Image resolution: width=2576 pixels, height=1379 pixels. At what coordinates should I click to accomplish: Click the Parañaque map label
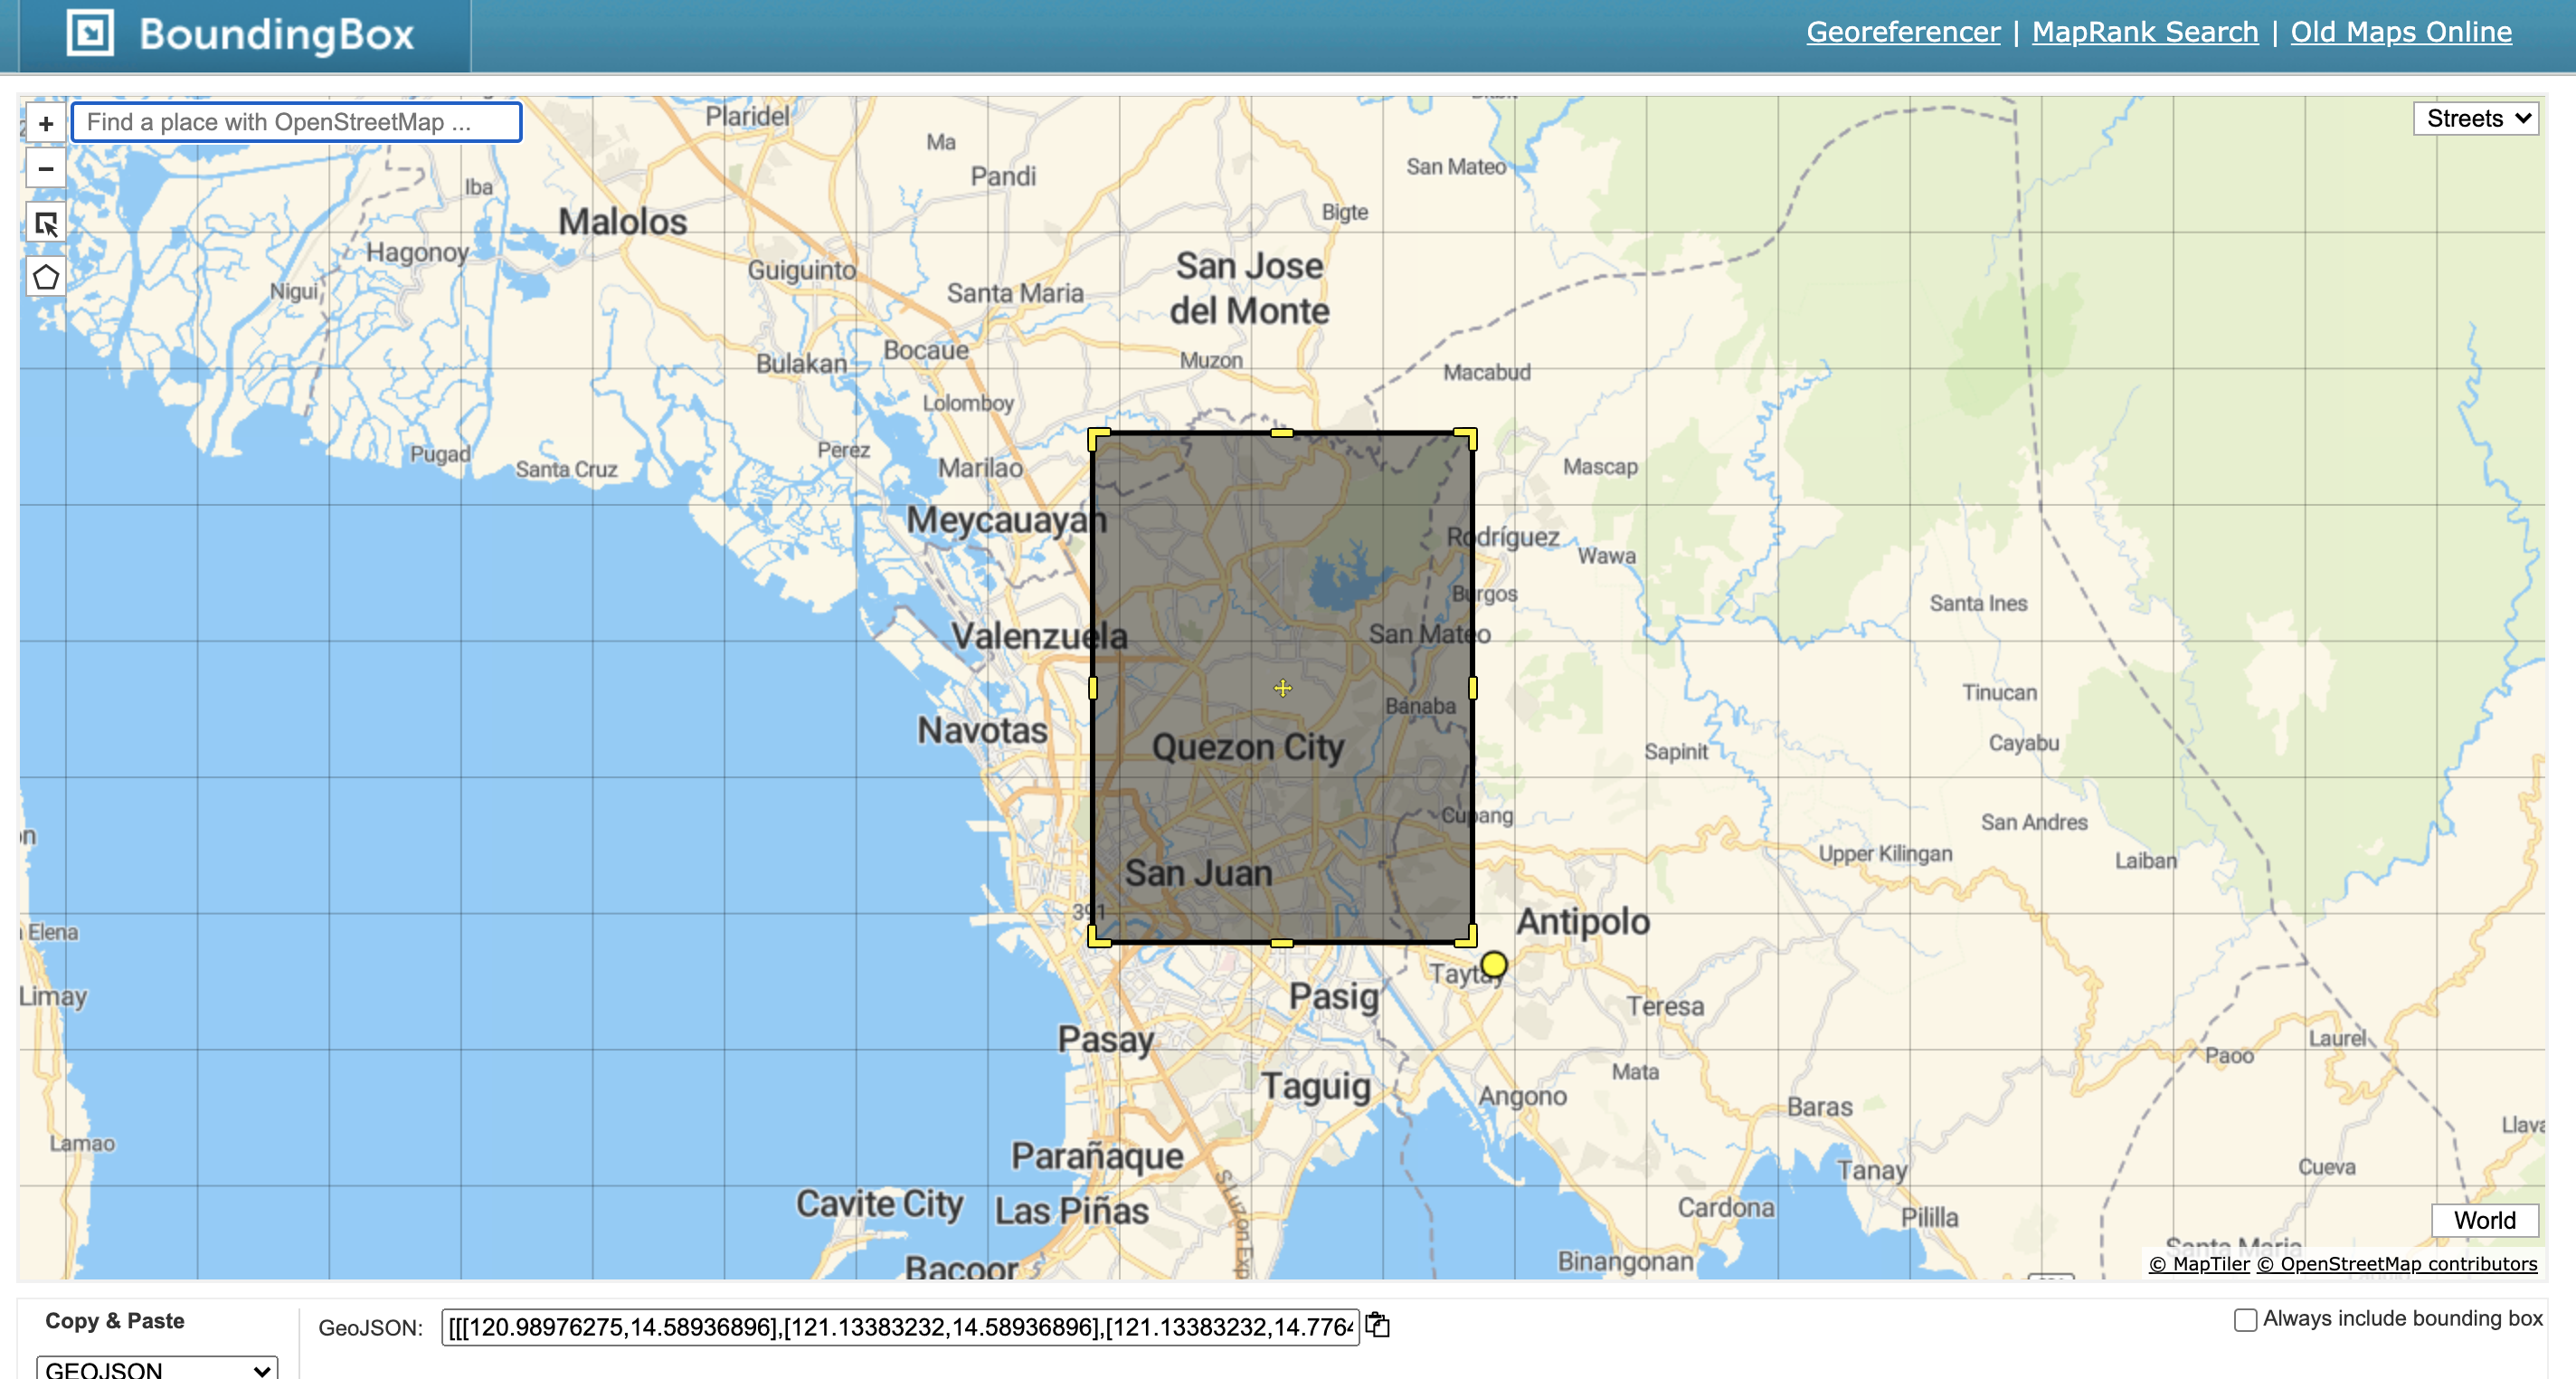pos(1097,1156)
